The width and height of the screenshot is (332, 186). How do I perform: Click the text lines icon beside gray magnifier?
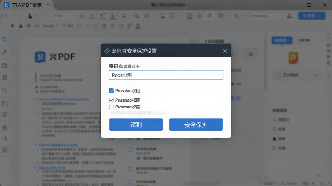pyautogui.click(x=147, y=16)
